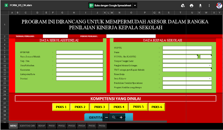Click the Masa Kerja label
The image size is (223, 130).
pos(119,74)
